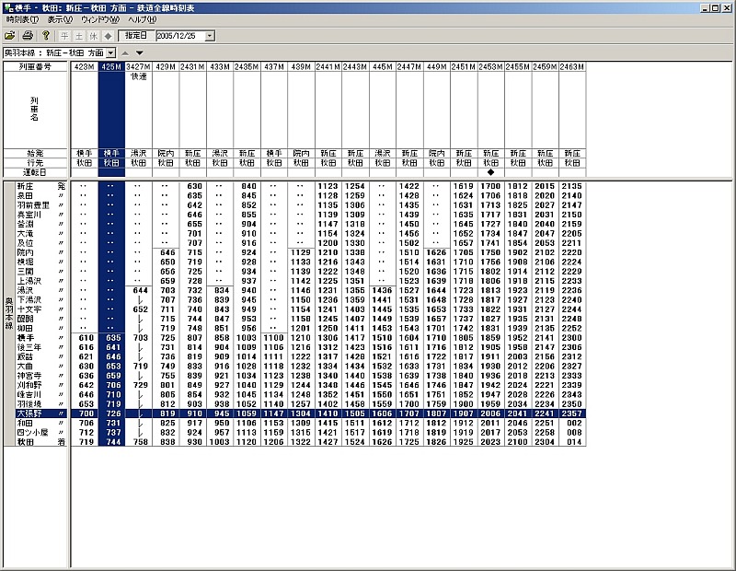Click the gray up triangle next to line selector

(x=127, y=52)
